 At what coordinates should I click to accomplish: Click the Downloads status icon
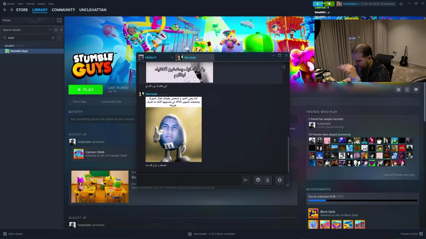point(190,234)
